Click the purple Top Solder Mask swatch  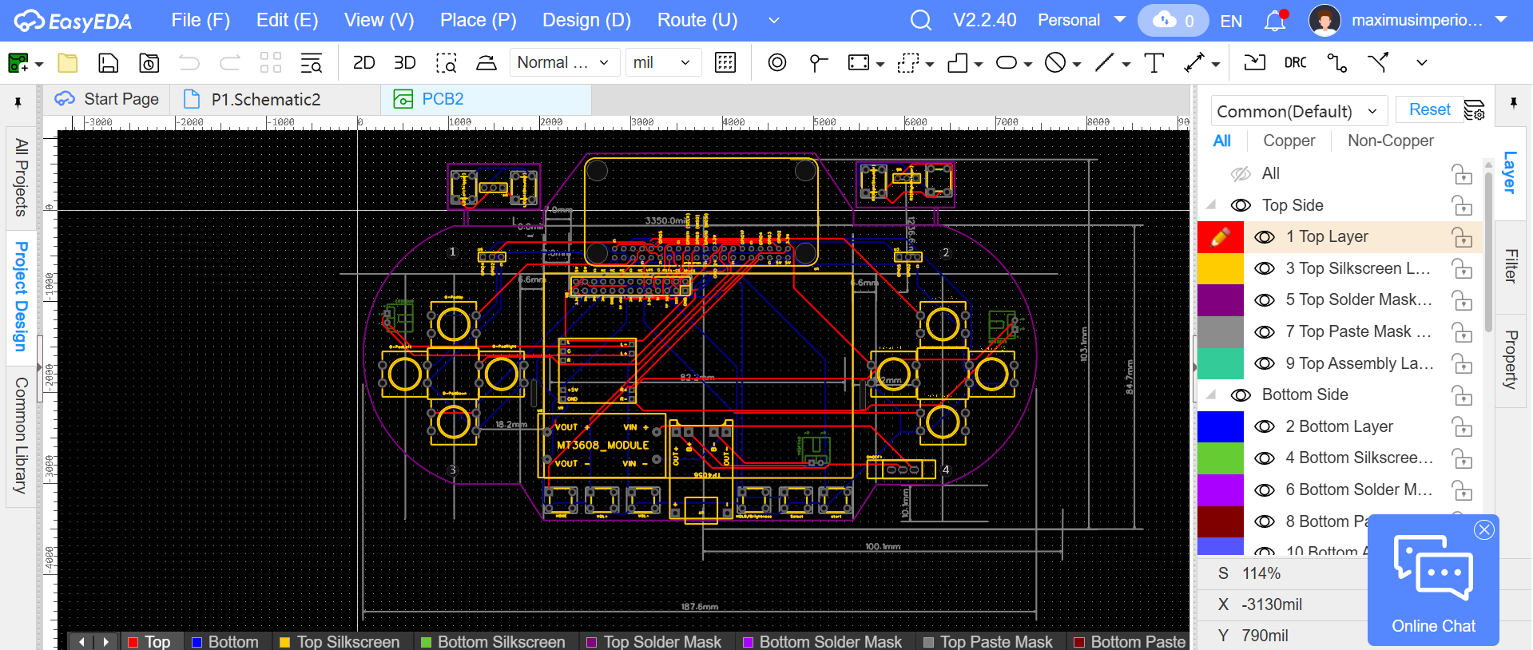tap(1220, 300)
